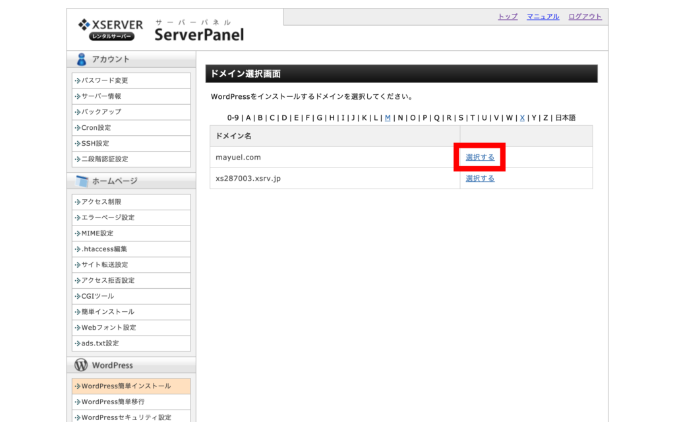The height and width of the screenshot is (422, 675).
Task: Filter domains by letter M
Action: click(x=388, y=118)
